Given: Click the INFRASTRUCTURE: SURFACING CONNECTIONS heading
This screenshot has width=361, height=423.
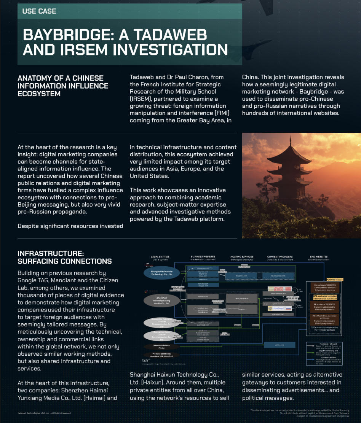Looking at the screenshot, I should tap(64, 257).
